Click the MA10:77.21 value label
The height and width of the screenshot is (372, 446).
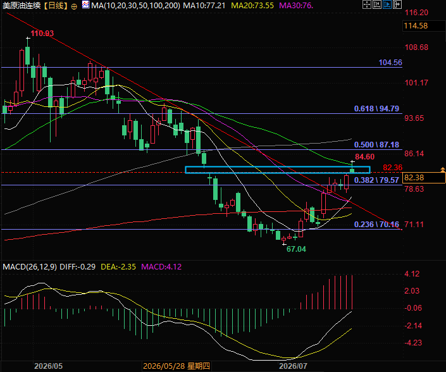[x=204, y=6]
